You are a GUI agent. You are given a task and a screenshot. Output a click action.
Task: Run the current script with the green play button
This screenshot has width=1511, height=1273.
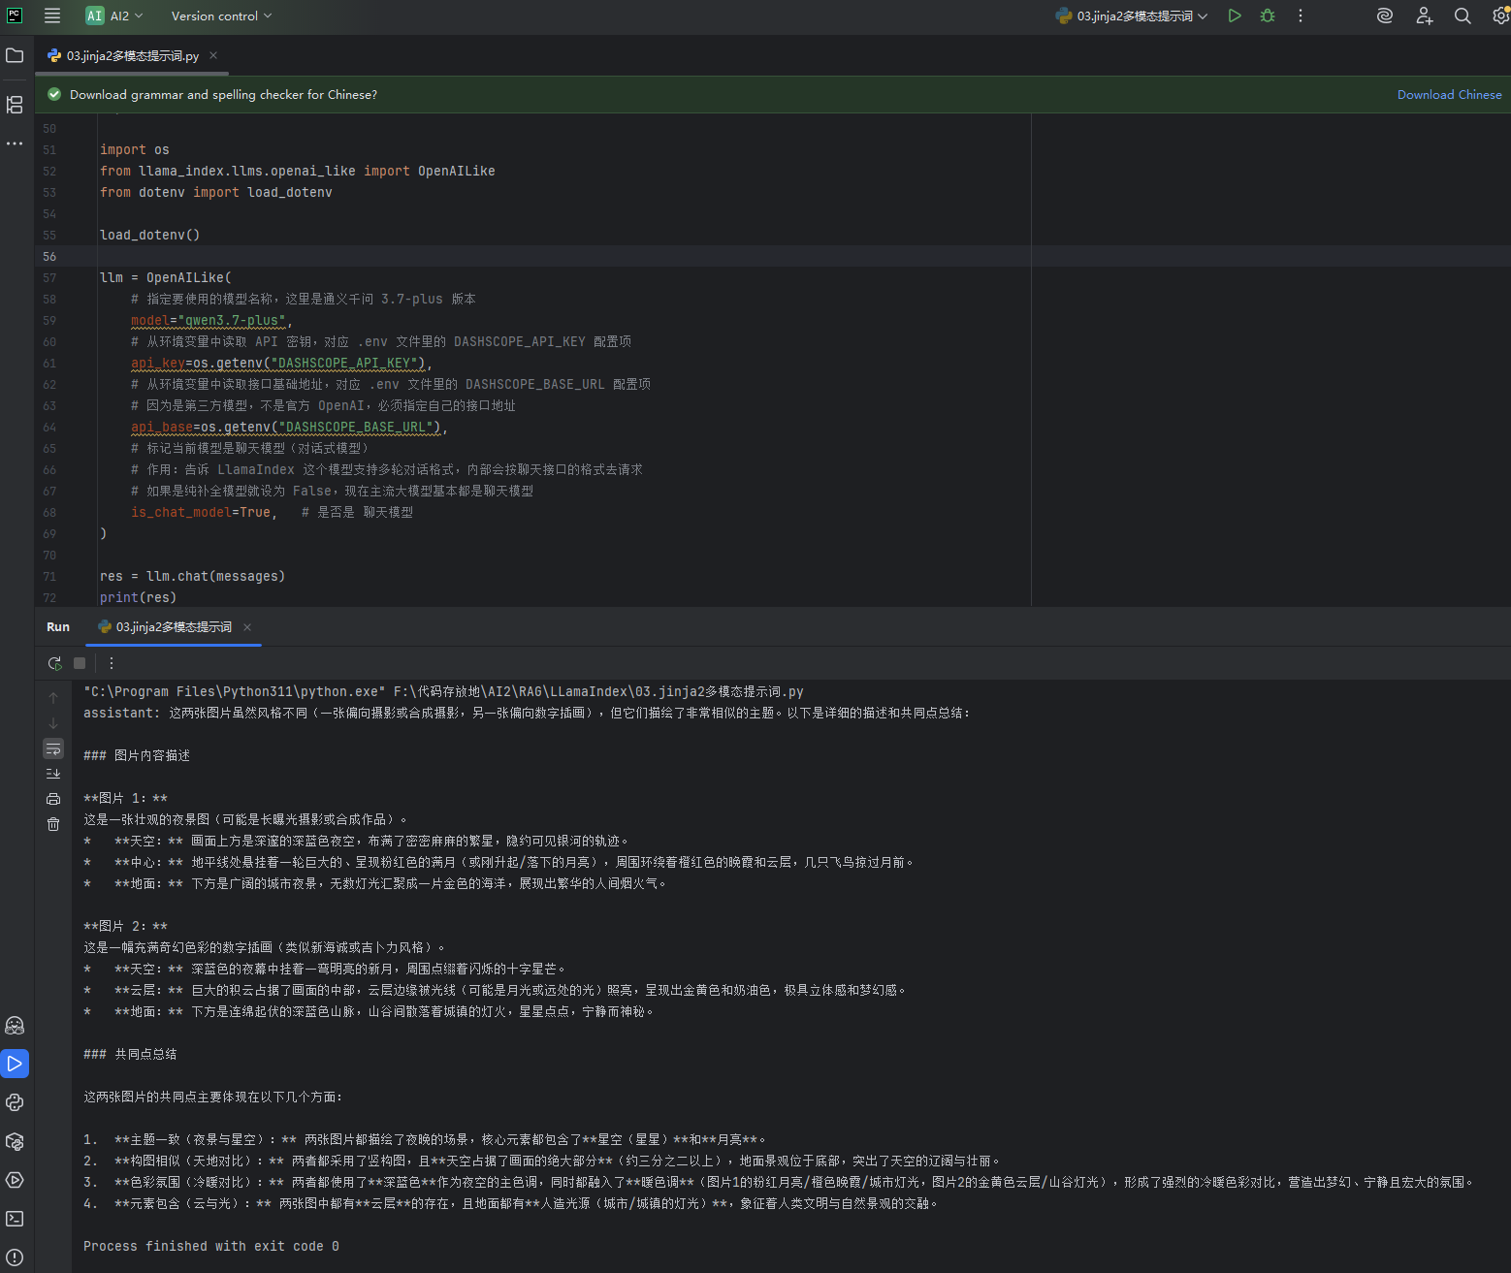pyautogui.click(x=1235, y=16)
